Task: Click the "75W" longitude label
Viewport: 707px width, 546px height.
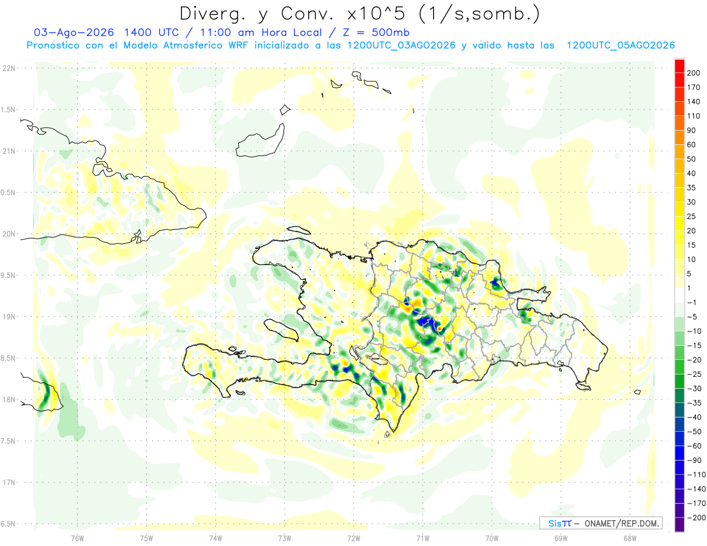Action: (x=147, y=537)
